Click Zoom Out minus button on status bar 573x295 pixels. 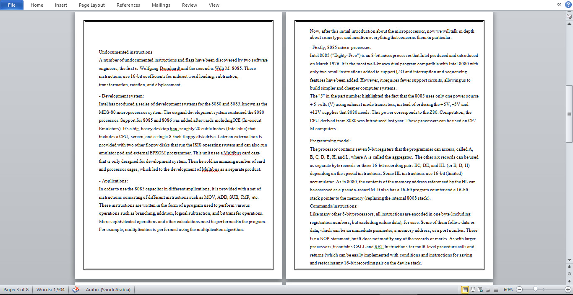519,289
